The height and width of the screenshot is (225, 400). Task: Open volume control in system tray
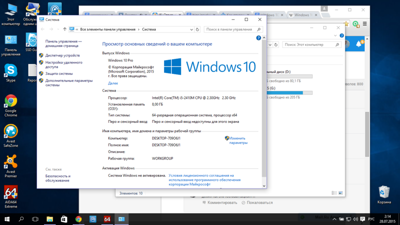click(x=355, y=219)
